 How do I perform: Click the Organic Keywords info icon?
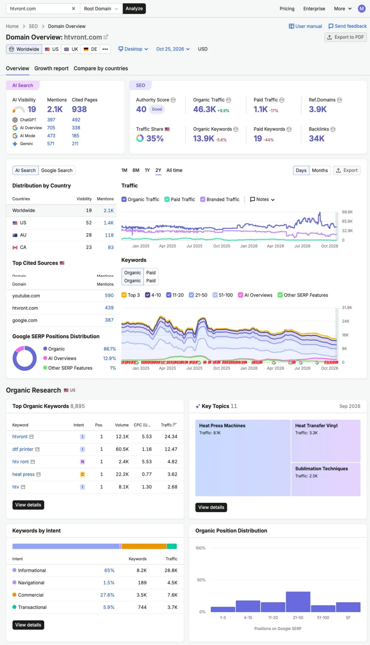236,129
